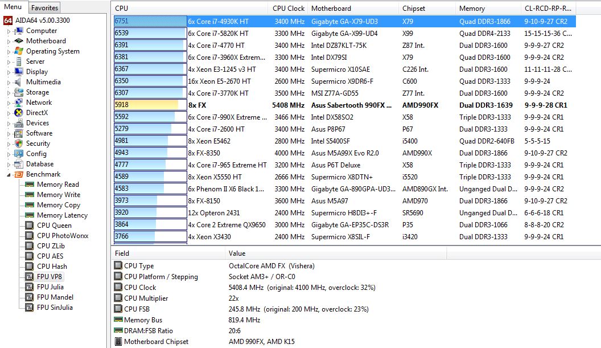Expand the Motherboard tree node
This screenshot has height=348, width=601.
9,42
